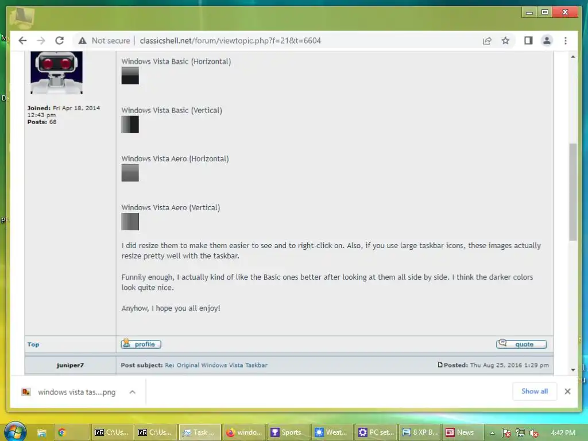Open downloaded windows vista tas...png file
The height and width of the screenshot is (441, 588).
[69, 392]
